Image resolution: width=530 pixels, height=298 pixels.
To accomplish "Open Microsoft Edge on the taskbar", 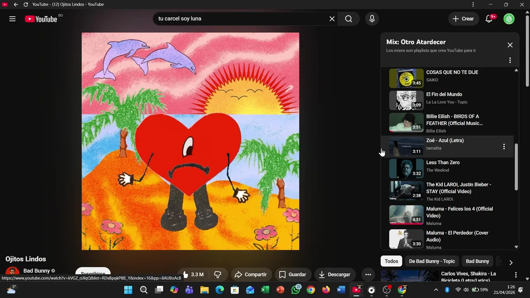I will (219, 290).
